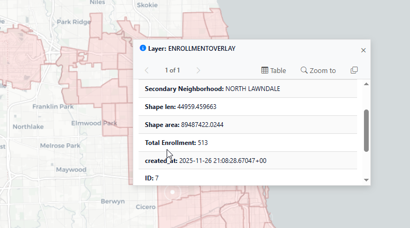Viewport: 410px width, 228px height.
Task: Click the Park Ridge map label
Action: click(74, 22)
